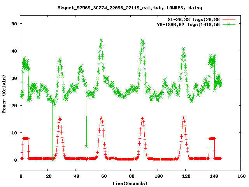
Task: Click the x-axis tick label 20
Action: (x=49, y=176)
